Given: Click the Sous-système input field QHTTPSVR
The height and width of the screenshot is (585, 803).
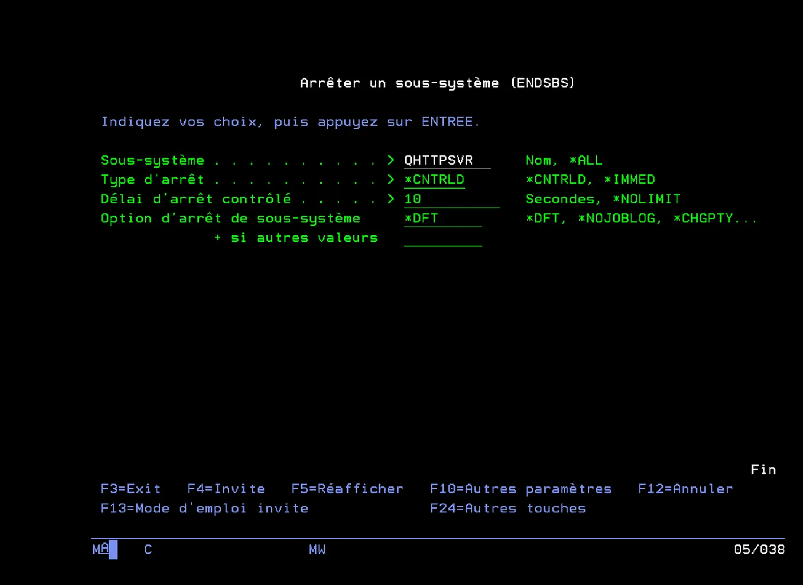Looking at the screenshot, I should click(447, 161).
